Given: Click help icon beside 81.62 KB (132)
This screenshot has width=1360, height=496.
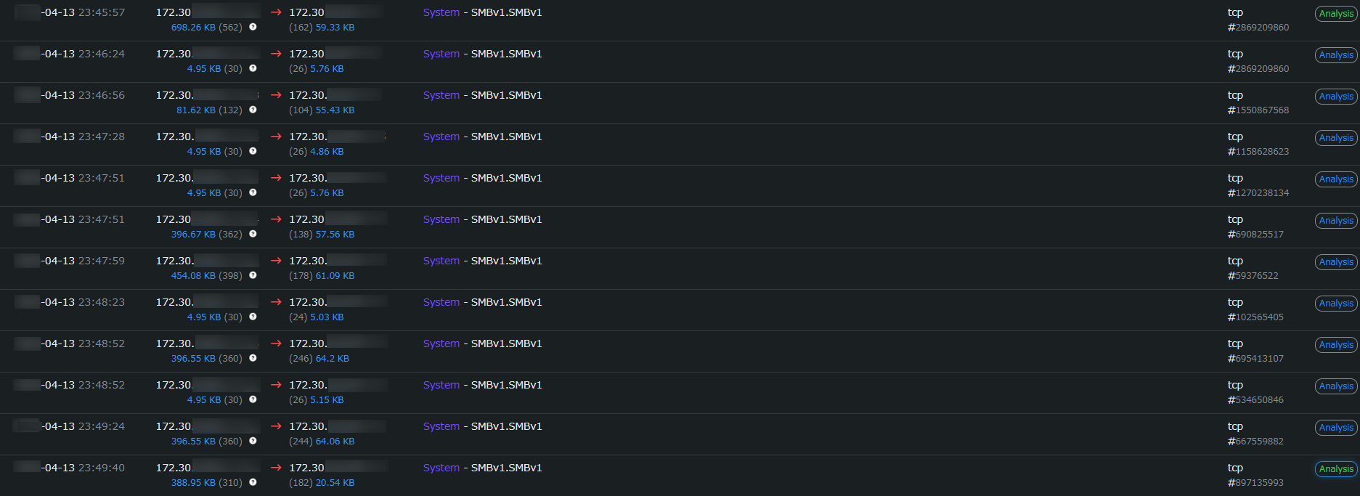Looking at the screenshot, I should tap(253, 110).
